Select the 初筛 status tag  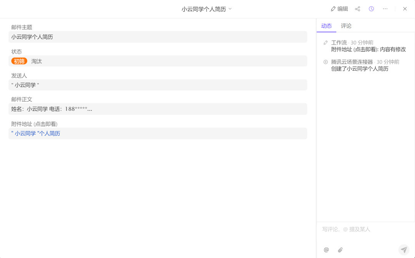pos(19,61)
